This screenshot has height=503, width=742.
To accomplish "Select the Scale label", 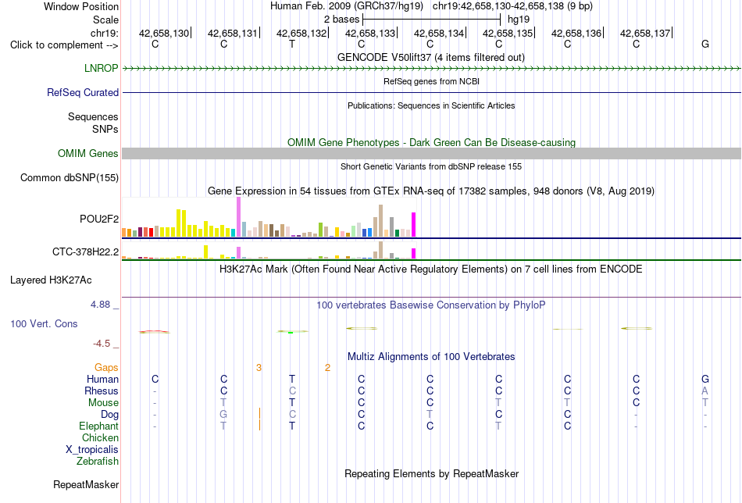I will click(105, 20).
